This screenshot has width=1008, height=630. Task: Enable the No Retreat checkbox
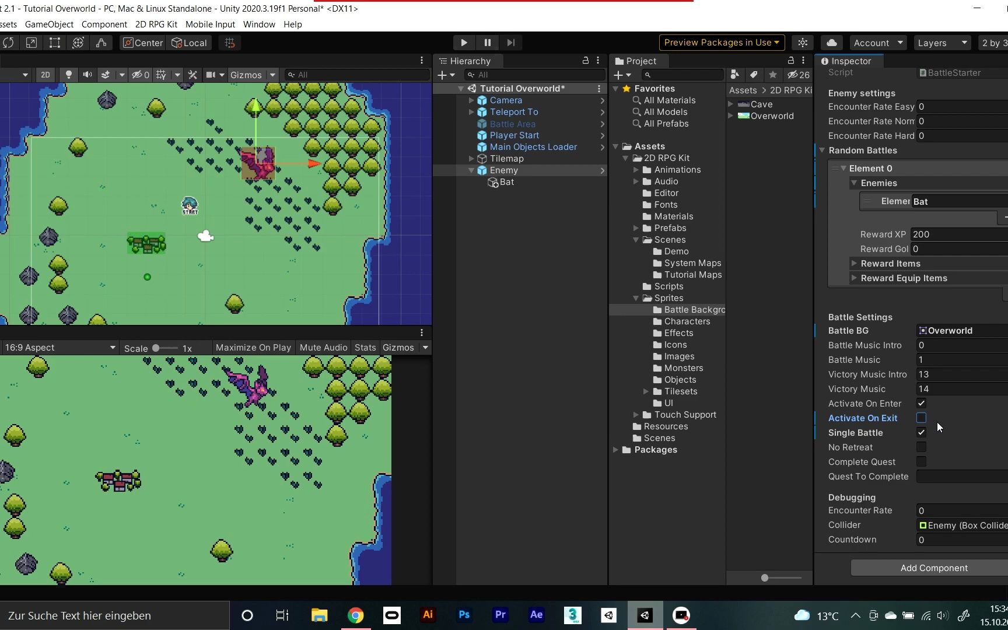[x=922, y=447]
